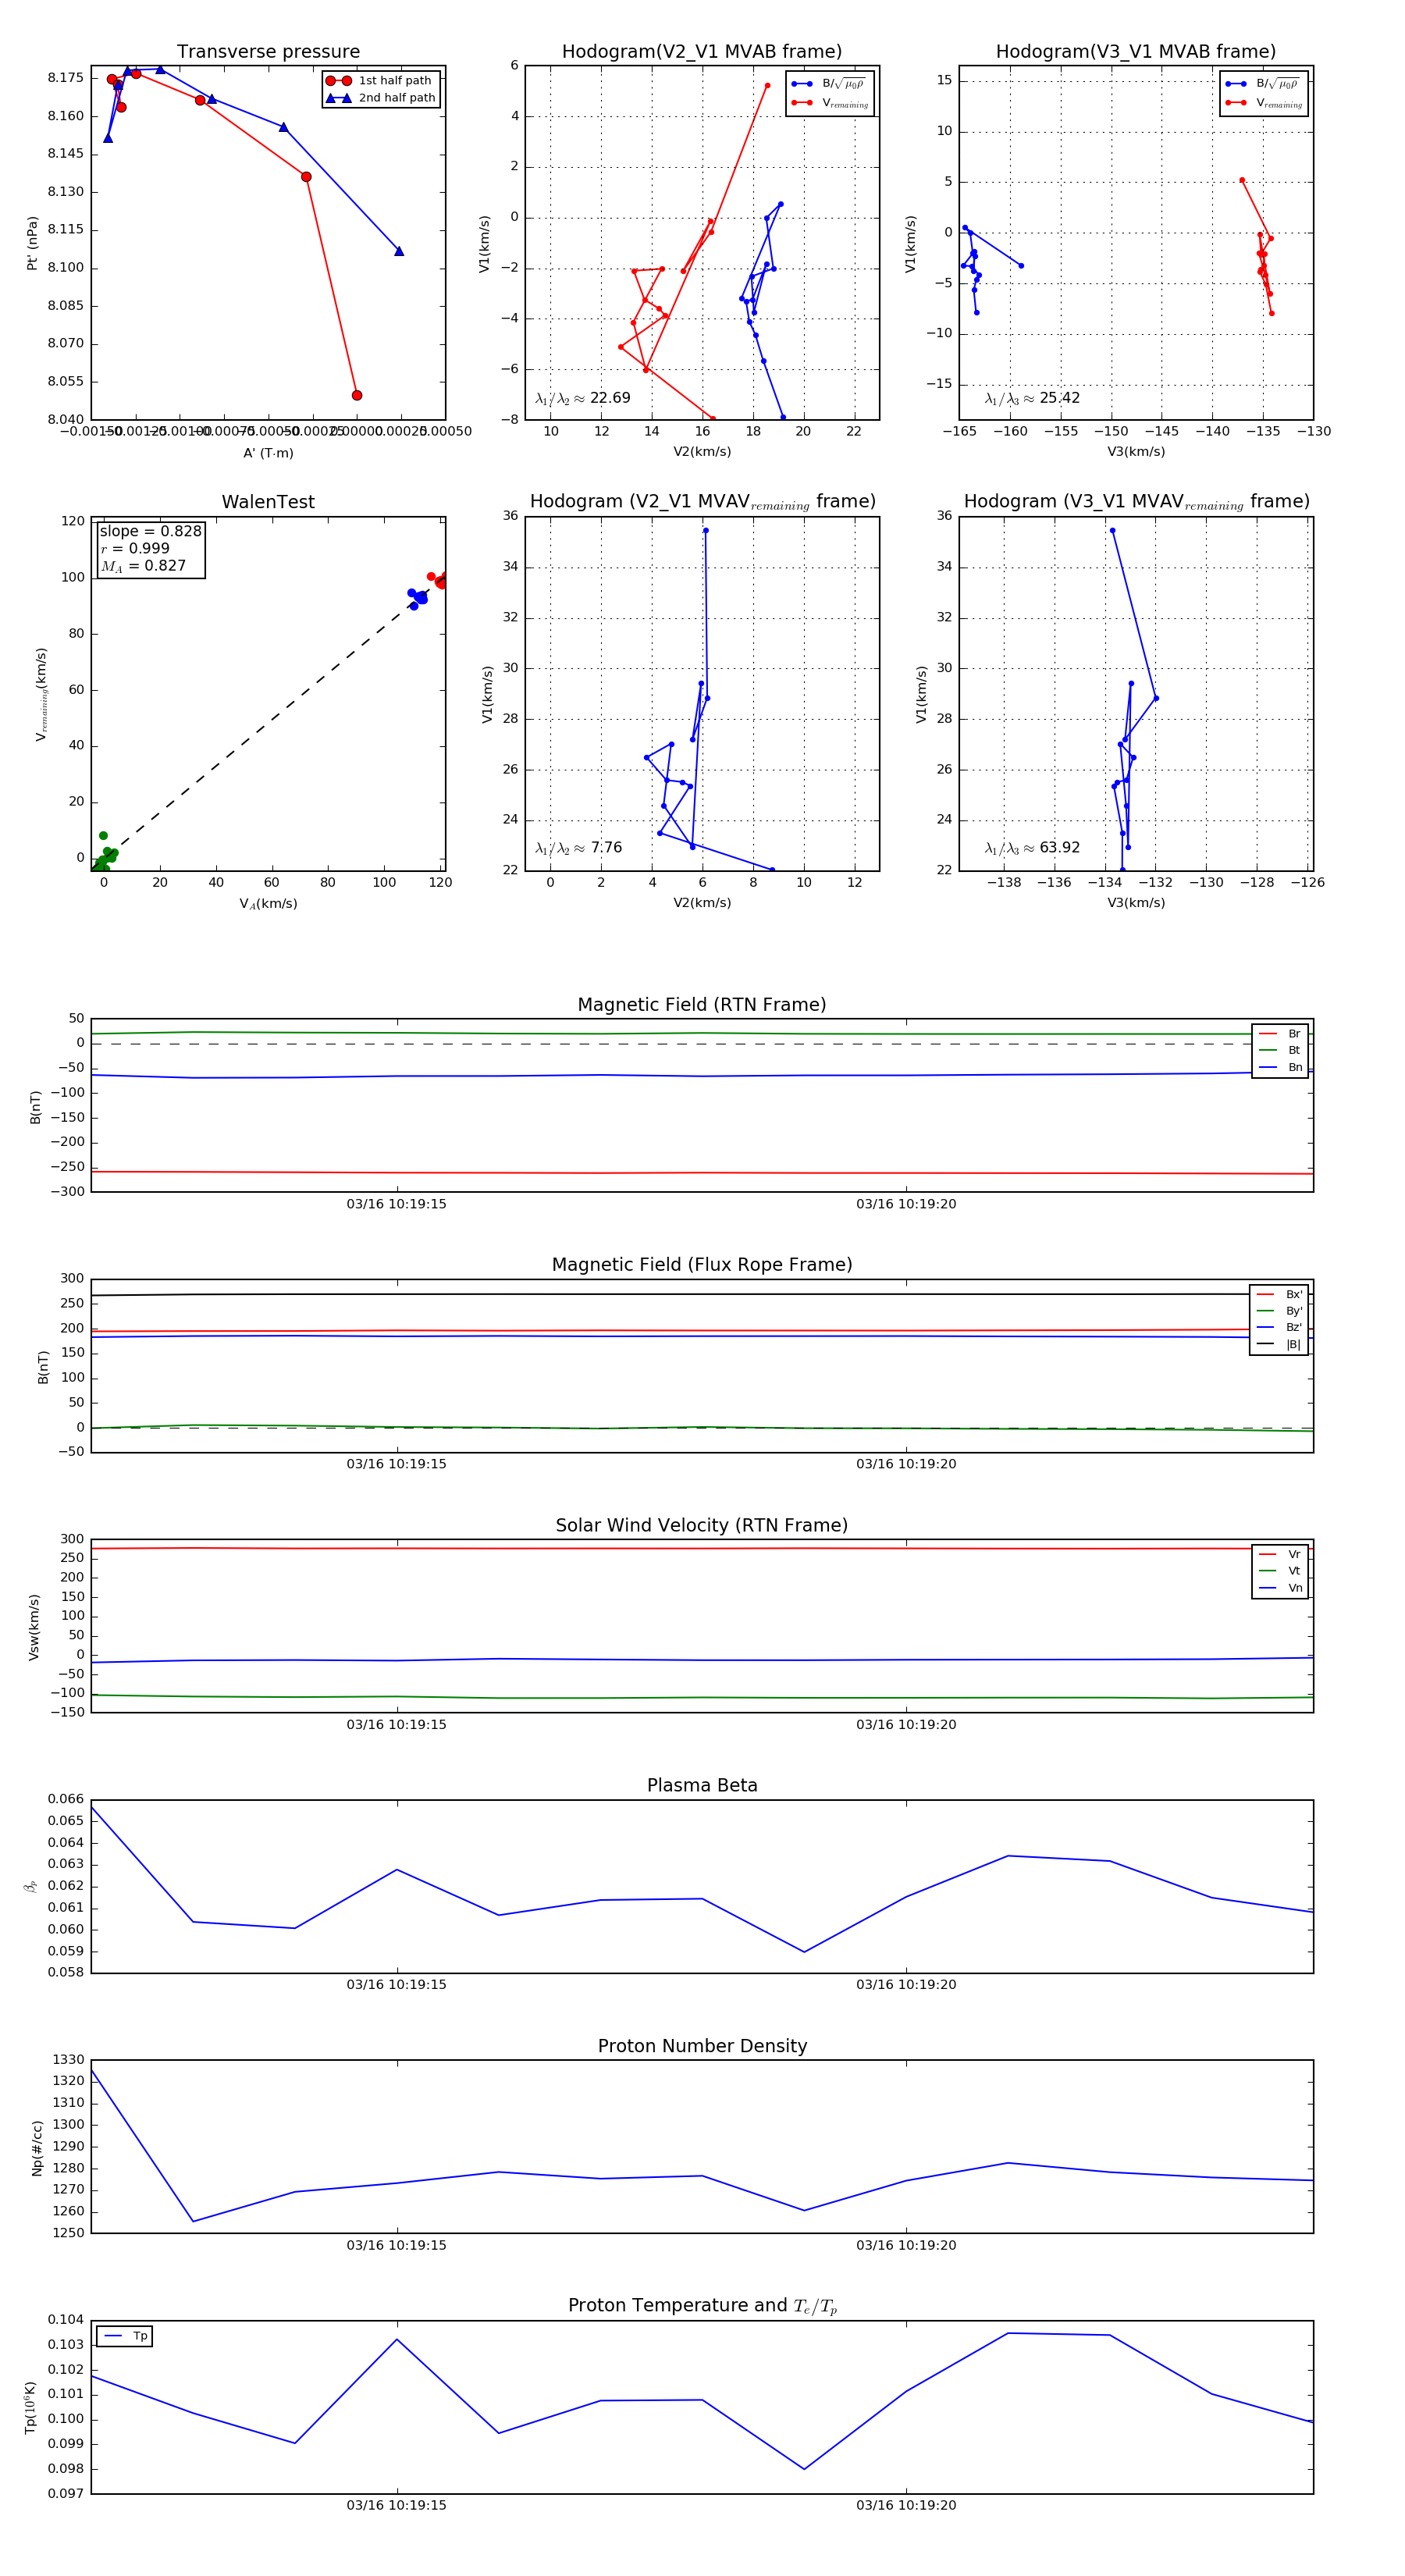Click '03/16 10:19:20' tick under Magnetic Field RTN plot
The image size is (1405, 2576).
(906, 1204)
